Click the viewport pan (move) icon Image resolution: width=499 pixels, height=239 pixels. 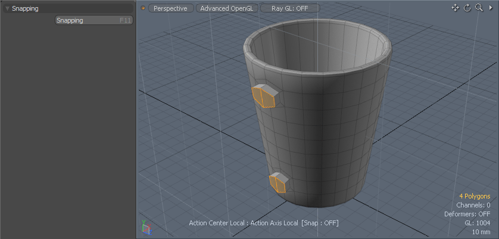tap(456, 8)
